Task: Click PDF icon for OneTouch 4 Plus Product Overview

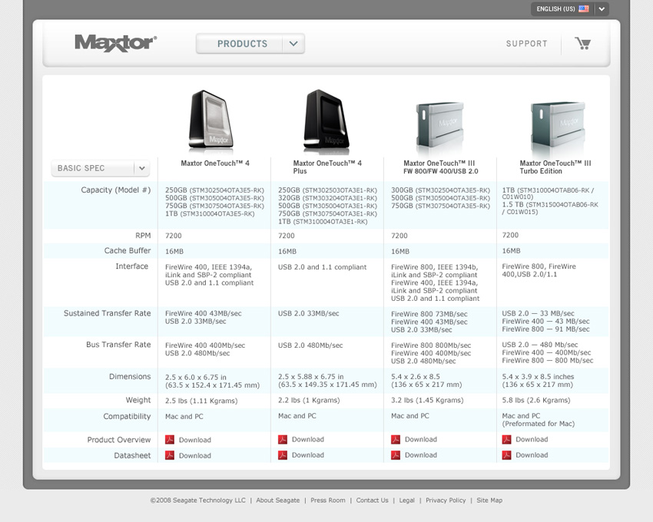Action: (x=283, y=439)
